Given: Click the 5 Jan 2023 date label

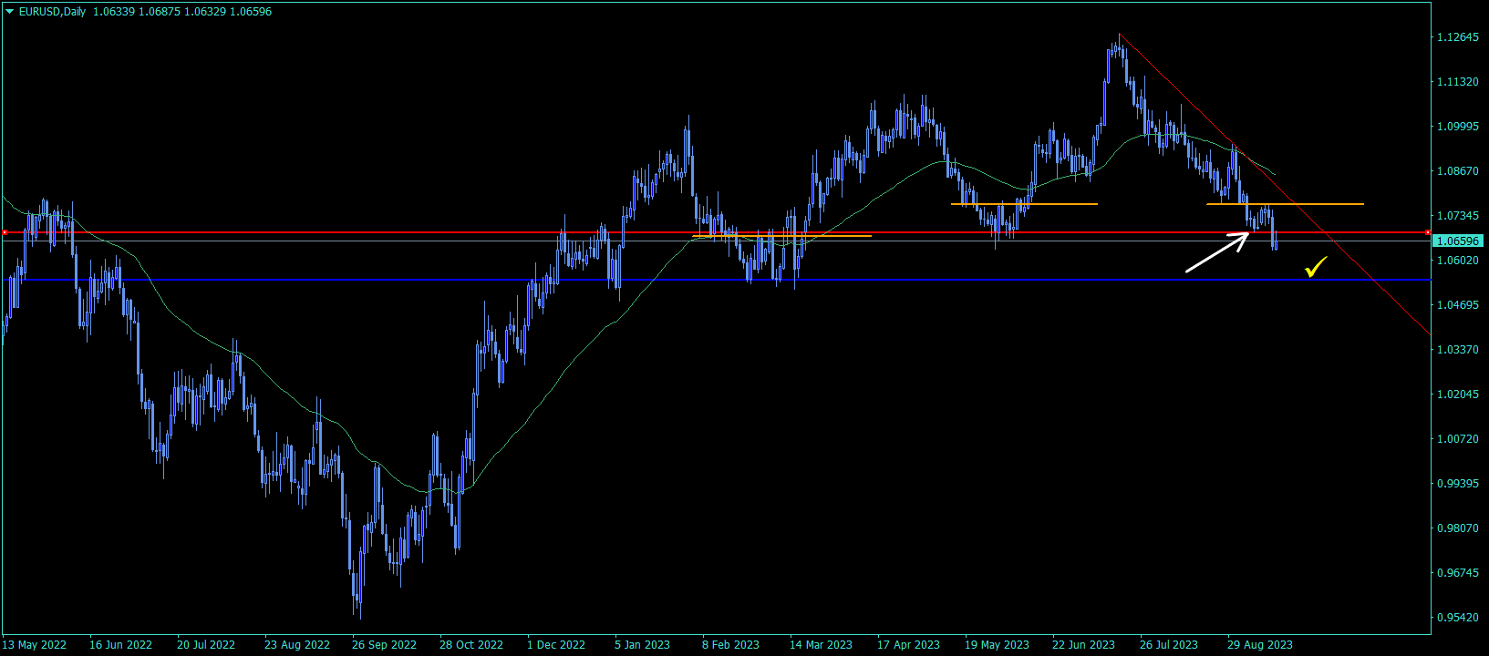Looking at the screenshot, I should 642,645.
